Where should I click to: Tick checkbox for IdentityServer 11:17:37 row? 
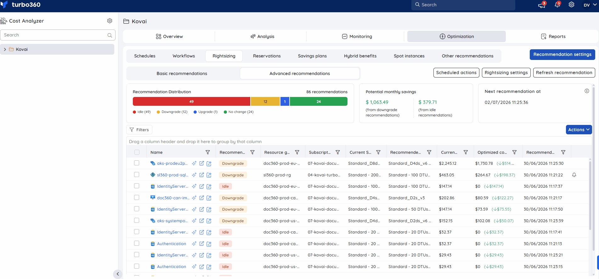point(136,186)
